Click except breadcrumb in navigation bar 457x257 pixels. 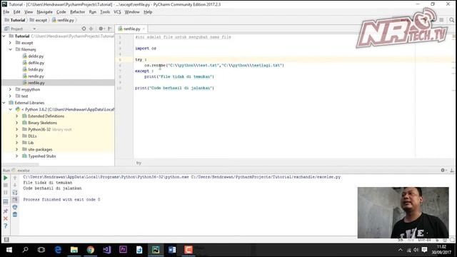coord(39,20)
